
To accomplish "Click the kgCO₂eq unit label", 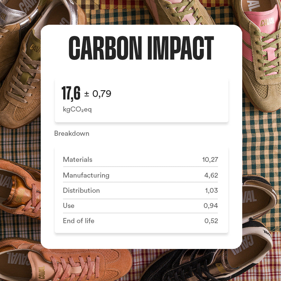I will click(77, 110).
